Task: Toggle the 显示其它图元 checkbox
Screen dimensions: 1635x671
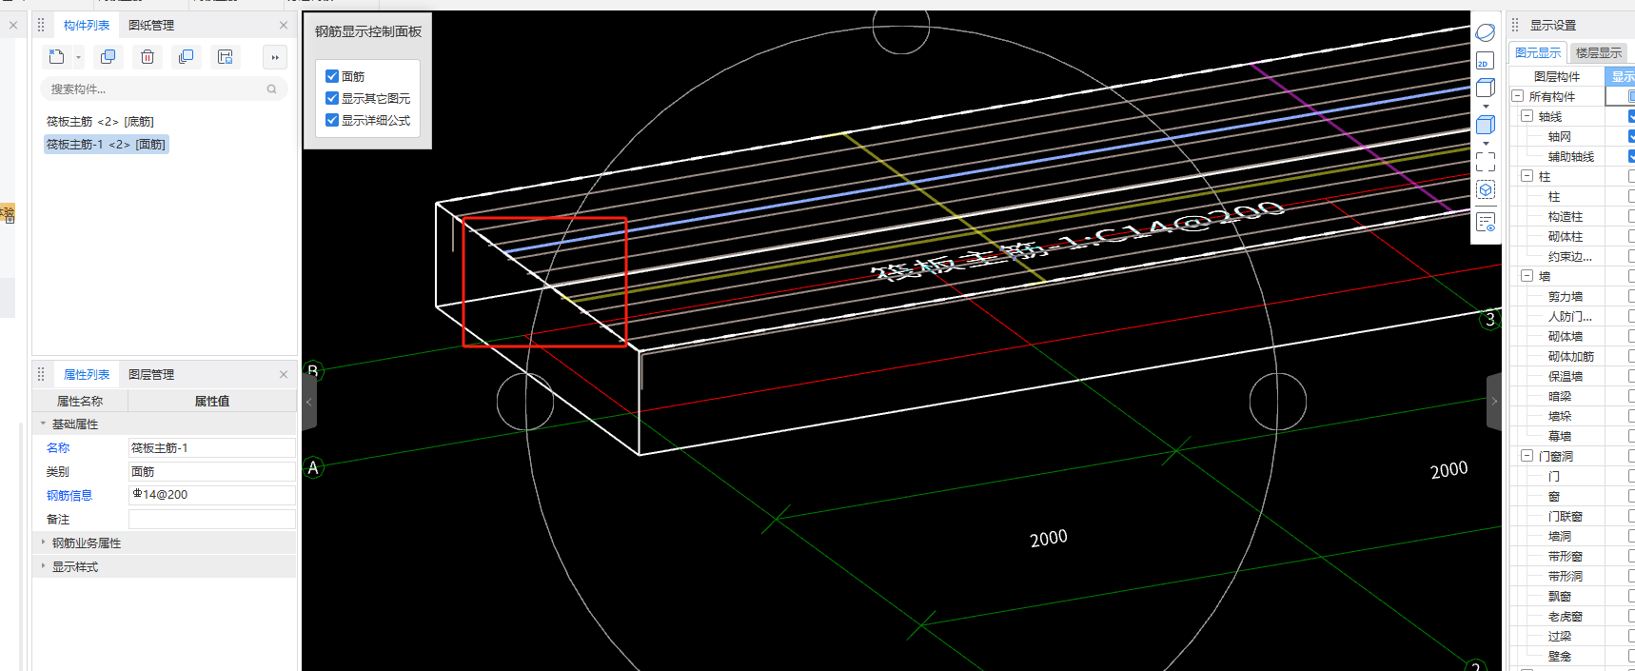Action: (x=332, y=98)
